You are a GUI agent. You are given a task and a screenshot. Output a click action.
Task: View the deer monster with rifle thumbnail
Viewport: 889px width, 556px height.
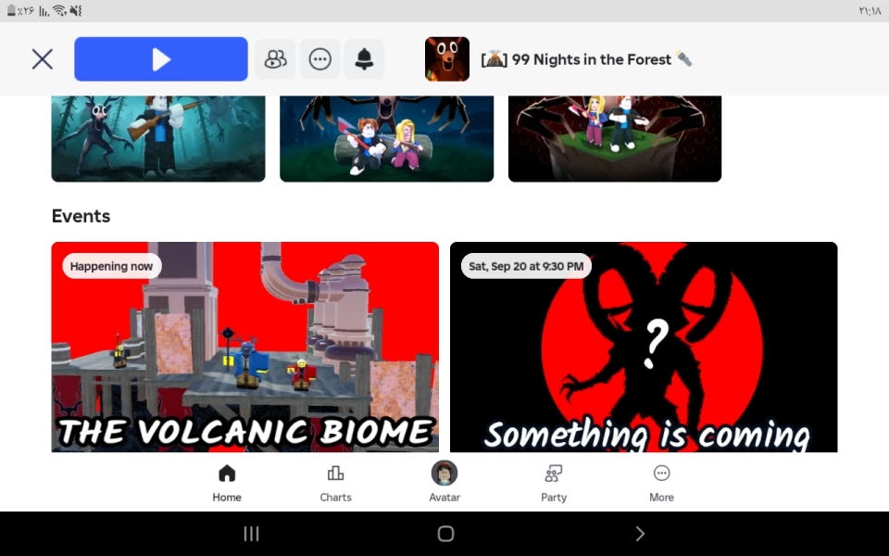[x=158, y=138]
